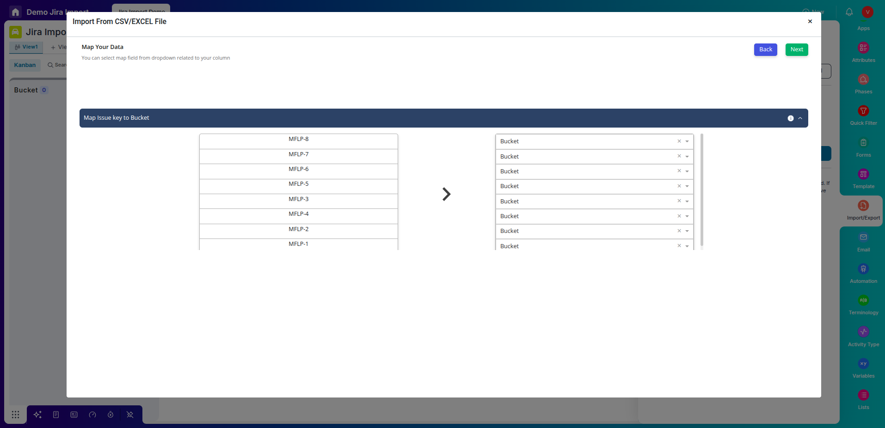This screenshot has width=885, height=428.
Task: Open the Forms sidebar icon
Action: (863, 142)
